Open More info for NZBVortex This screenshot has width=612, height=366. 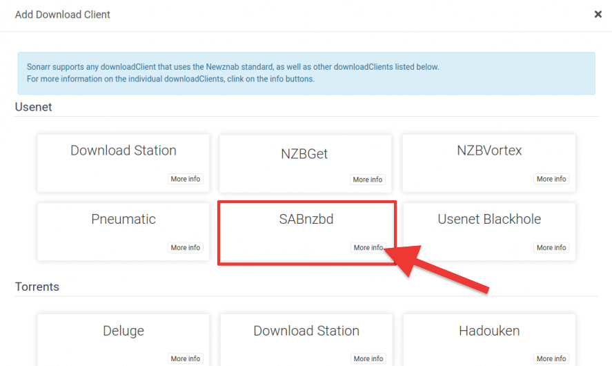(x=551, y=179)
